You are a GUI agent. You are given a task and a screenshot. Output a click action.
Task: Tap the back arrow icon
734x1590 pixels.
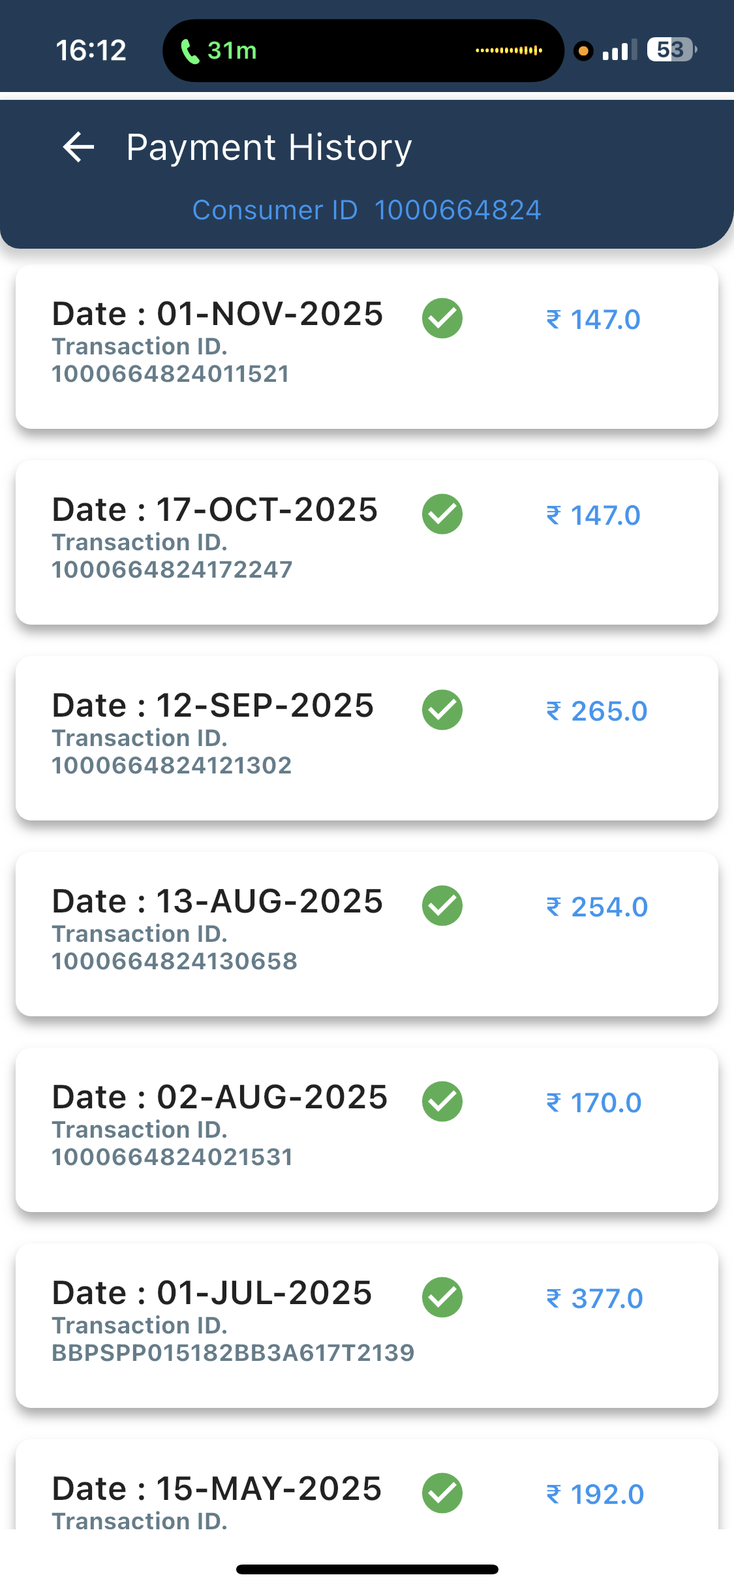click(x=79, y=147)
